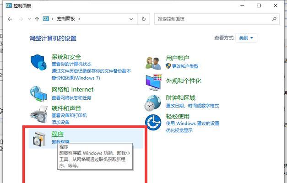Click 添加设备 link

click(60, 122)
